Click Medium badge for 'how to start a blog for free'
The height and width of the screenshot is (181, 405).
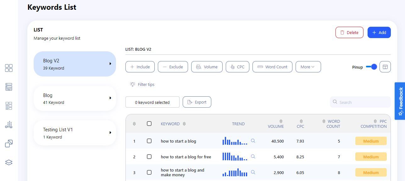(x=371, y=157)
